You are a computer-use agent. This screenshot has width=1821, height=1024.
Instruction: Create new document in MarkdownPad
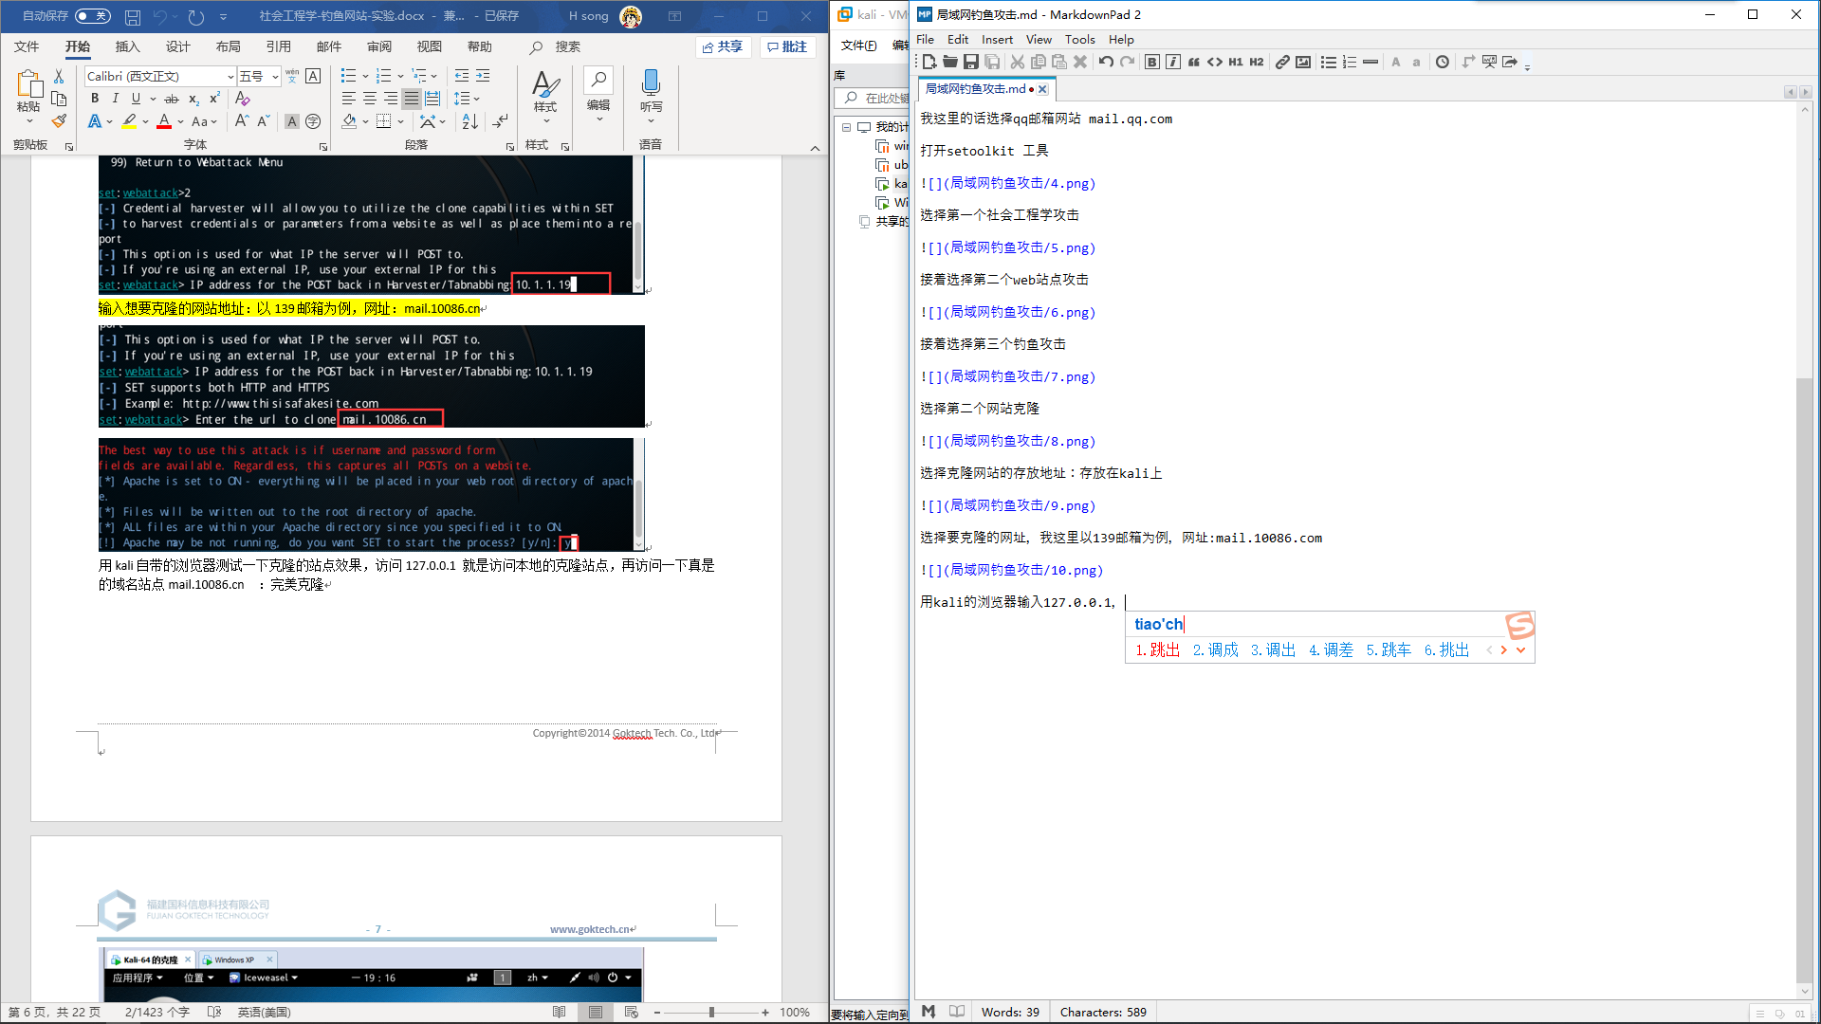pyautogui.click(x=929, y=62)
